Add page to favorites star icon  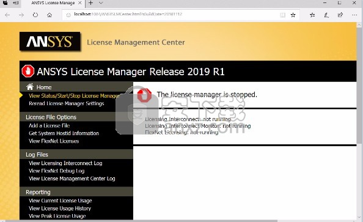click(x=293, y=15)
